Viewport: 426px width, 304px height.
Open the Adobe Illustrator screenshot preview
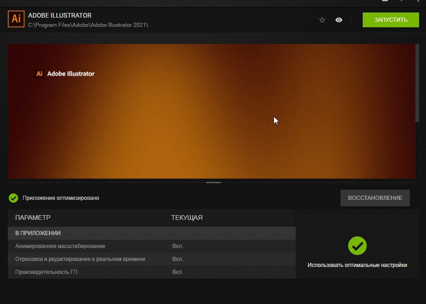coord(211,112)
